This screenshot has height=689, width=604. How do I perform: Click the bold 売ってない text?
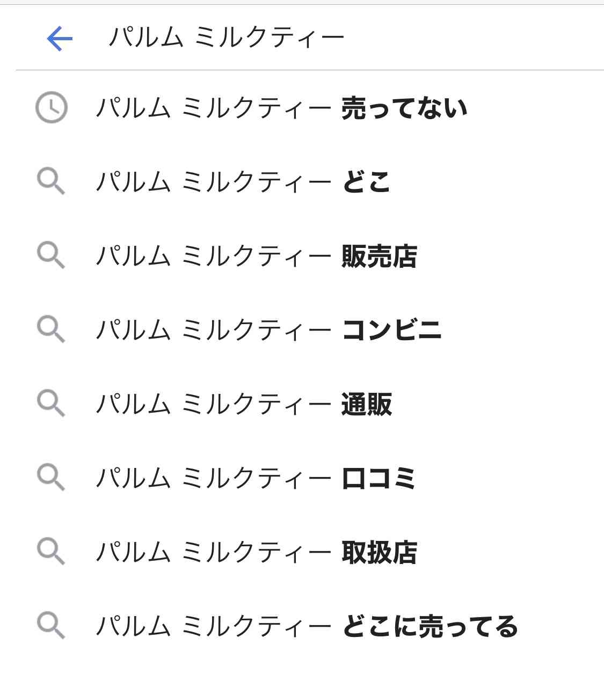[405, 108]
